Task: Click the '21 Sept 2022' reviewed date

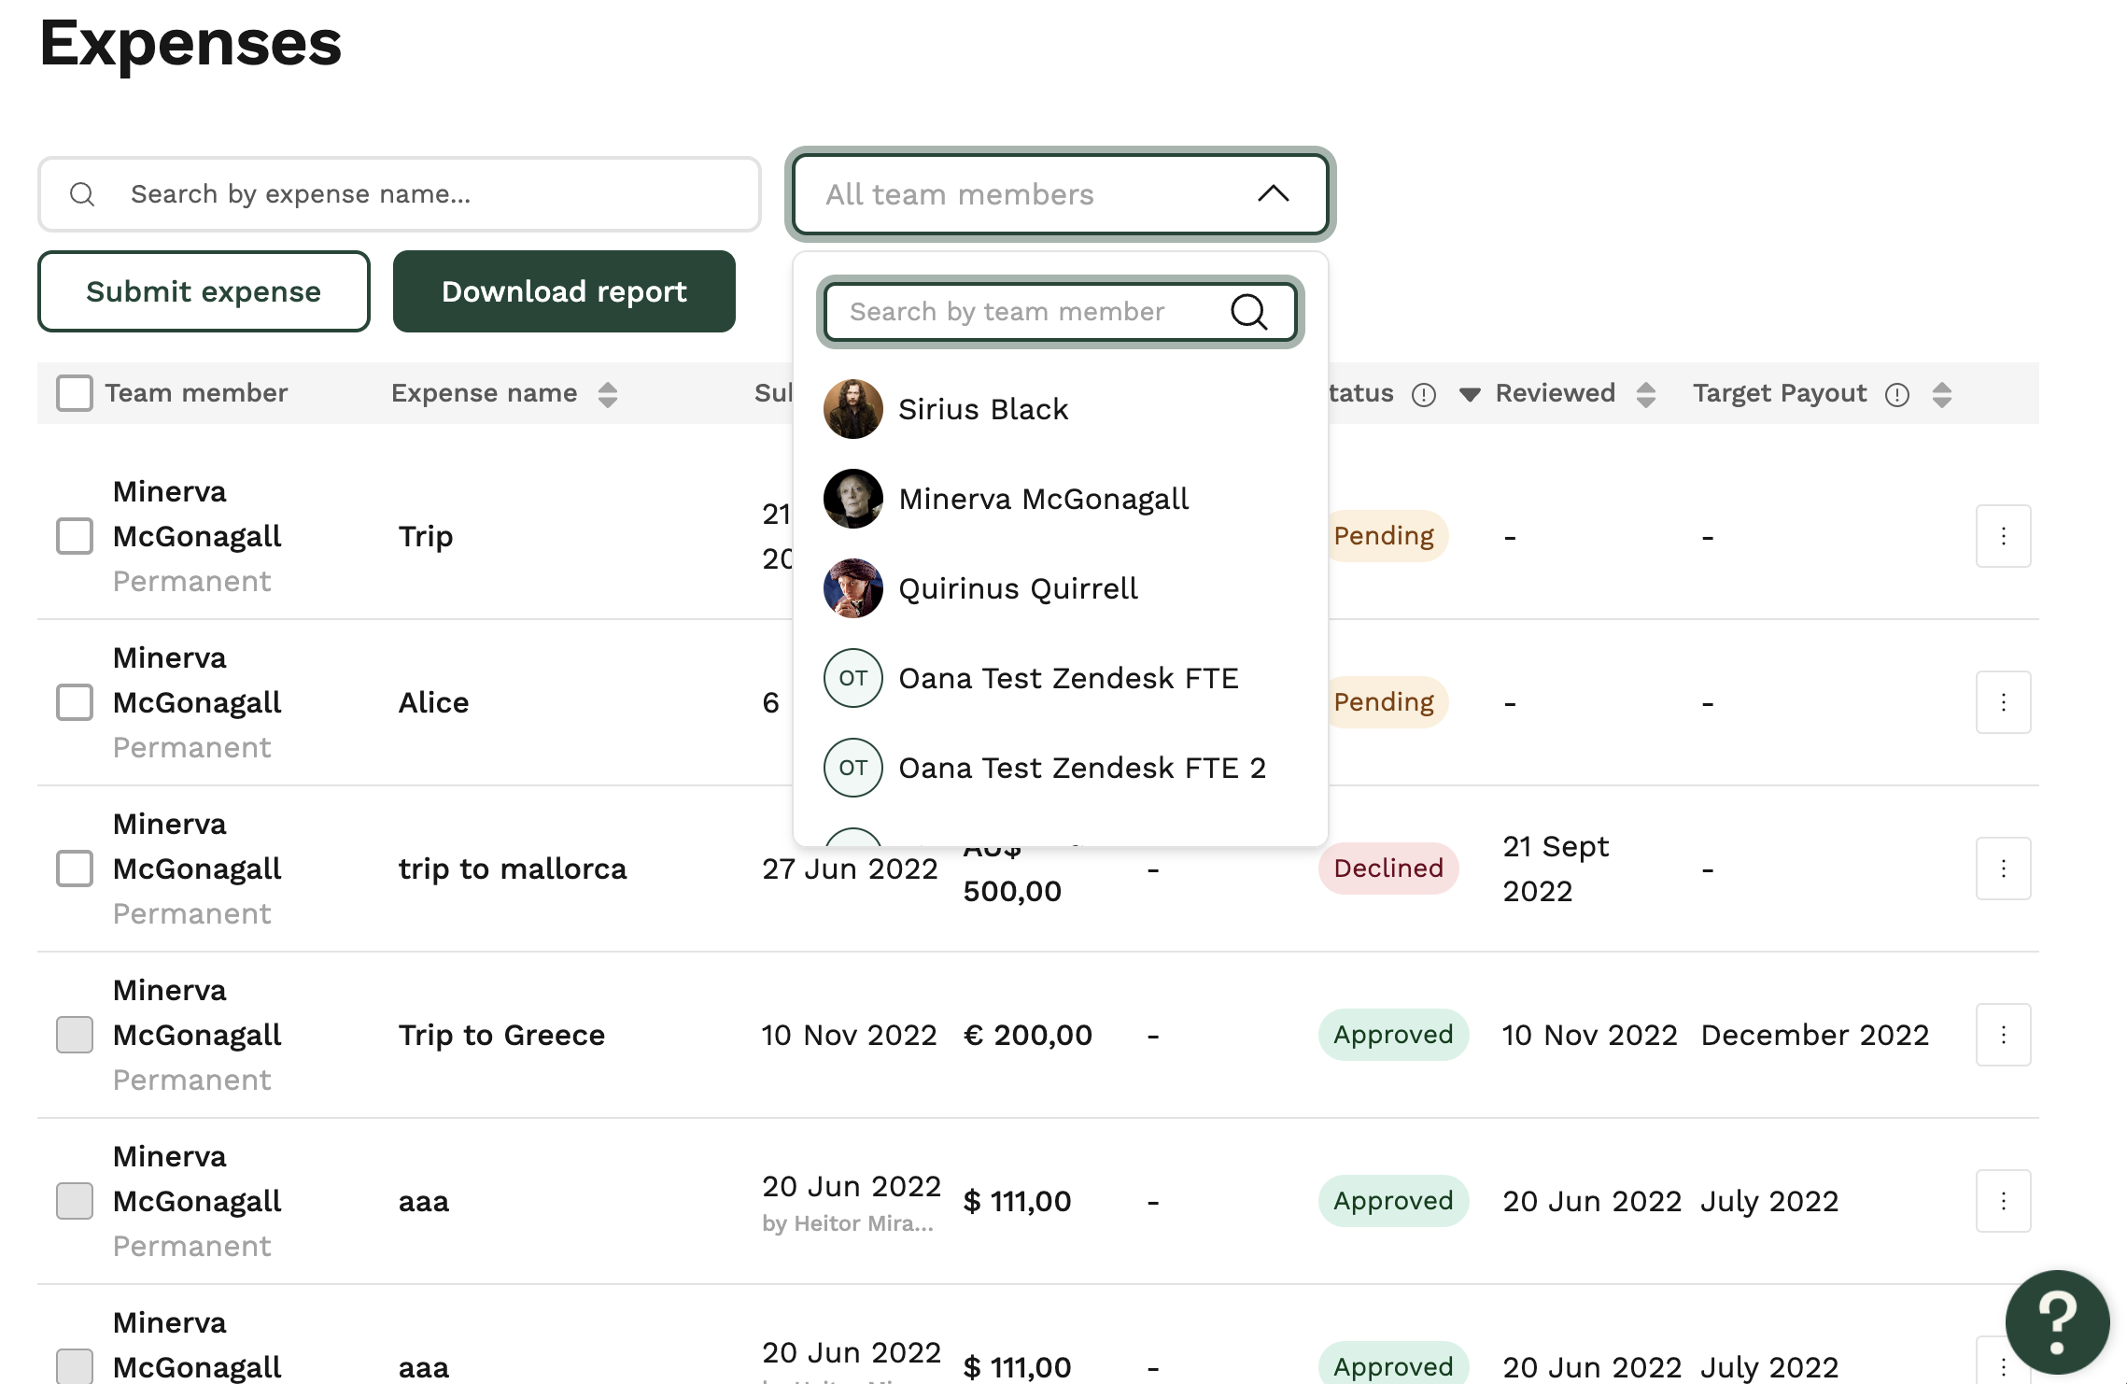Action: coord(1556,869)
